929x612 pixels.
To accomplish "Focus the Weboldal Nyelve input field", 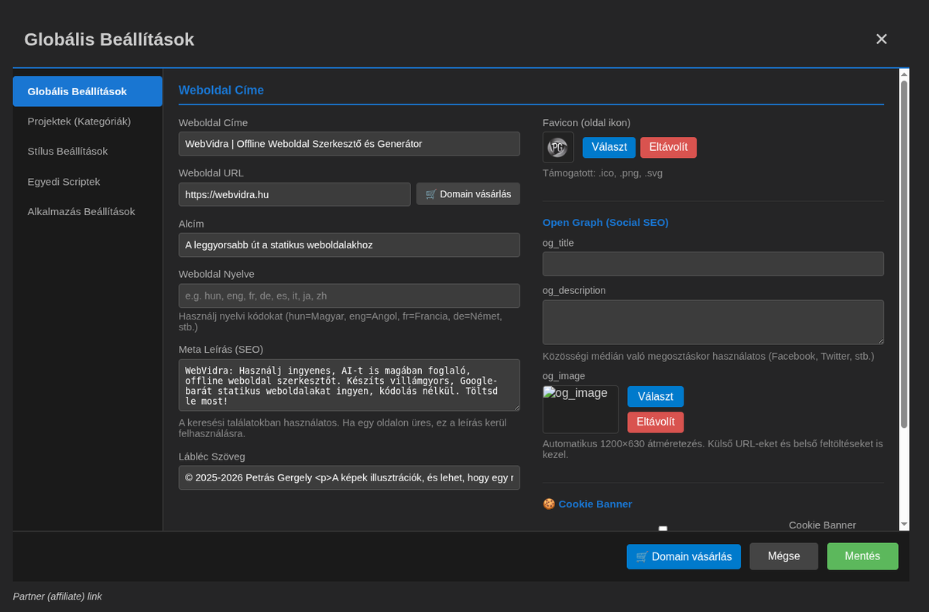I will (348, 296).
